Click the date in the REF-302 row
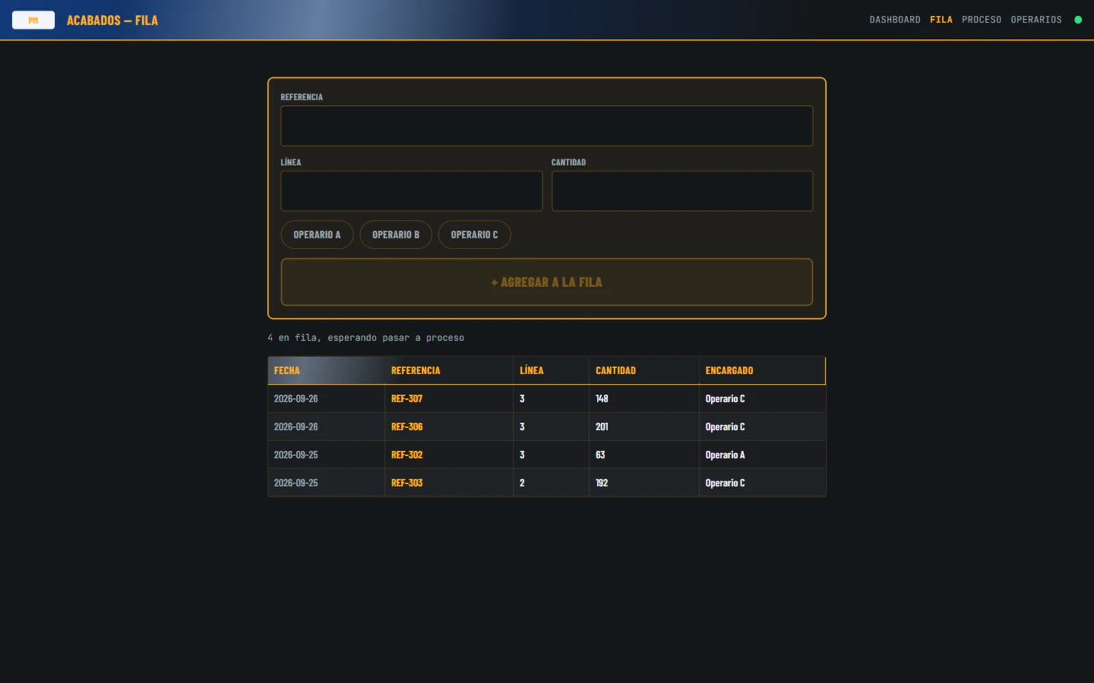The image size is (1094, 683). point(295,455)
